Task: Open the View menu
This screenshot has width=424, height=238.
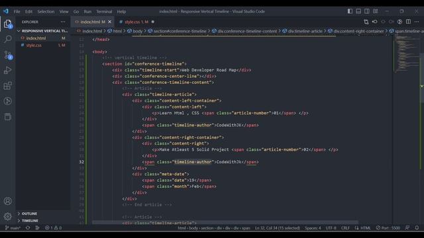Action: click(x=64, y=11)
